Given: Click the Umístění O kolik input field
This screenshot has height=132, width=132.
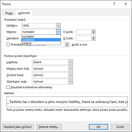Looking at the screenshot, I should tap(84, 38).
